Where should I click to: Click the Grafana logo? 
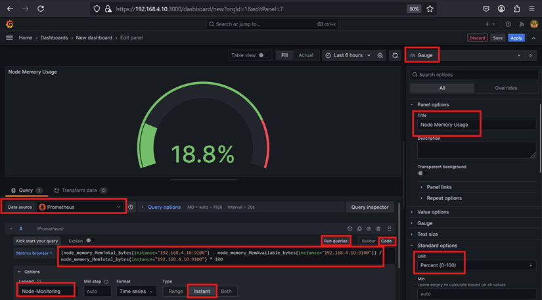[10, 24]
